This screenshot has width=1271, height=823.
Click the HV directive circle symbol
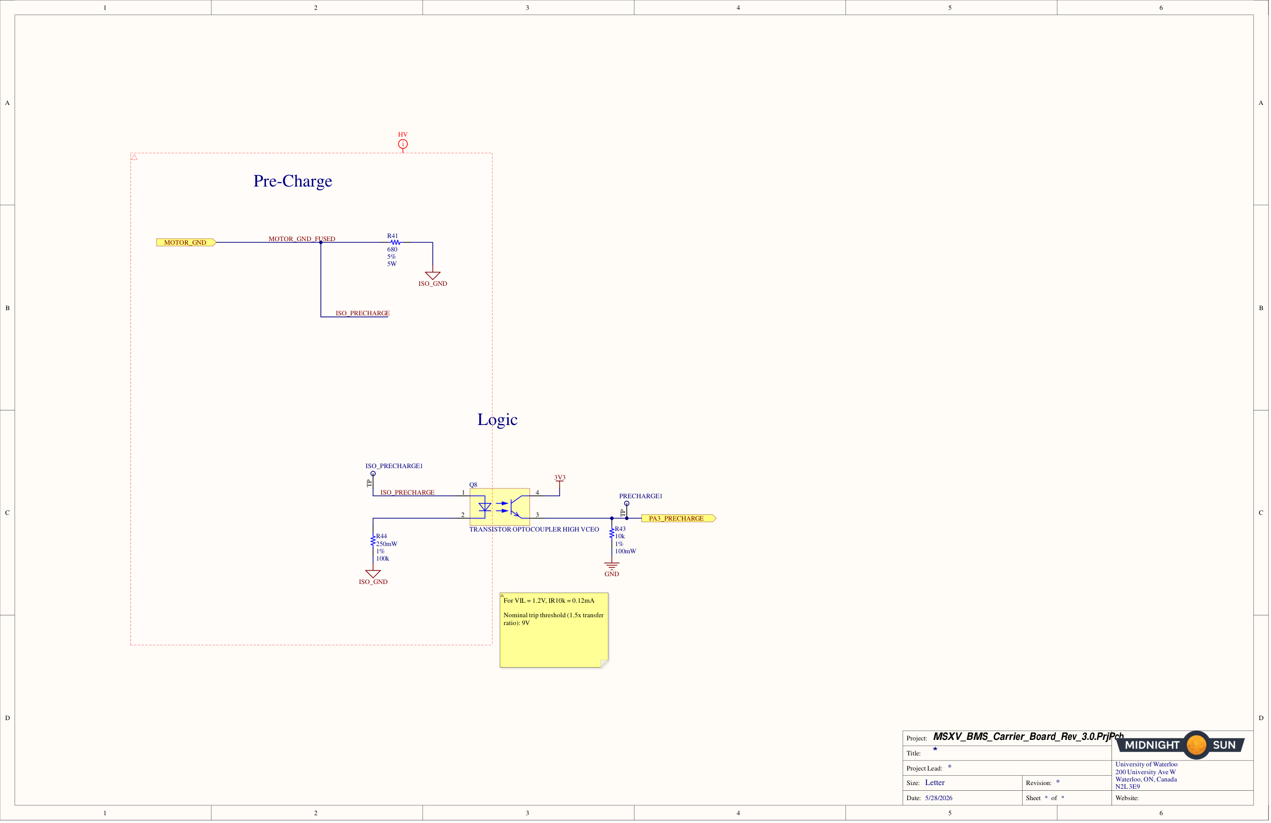pos(403,144)
